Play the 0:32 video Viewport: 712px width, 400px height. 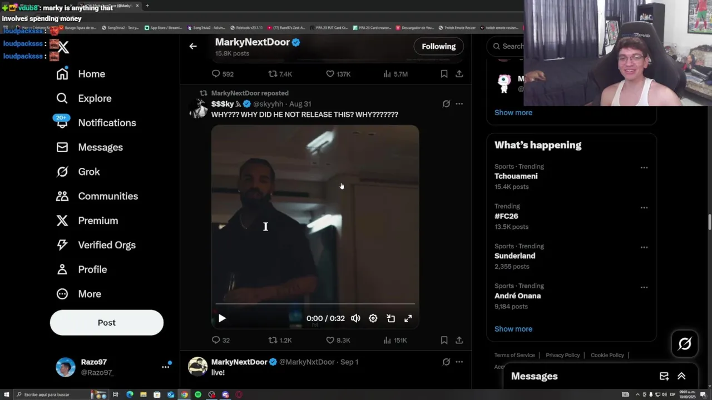click(x=222, y=318)
